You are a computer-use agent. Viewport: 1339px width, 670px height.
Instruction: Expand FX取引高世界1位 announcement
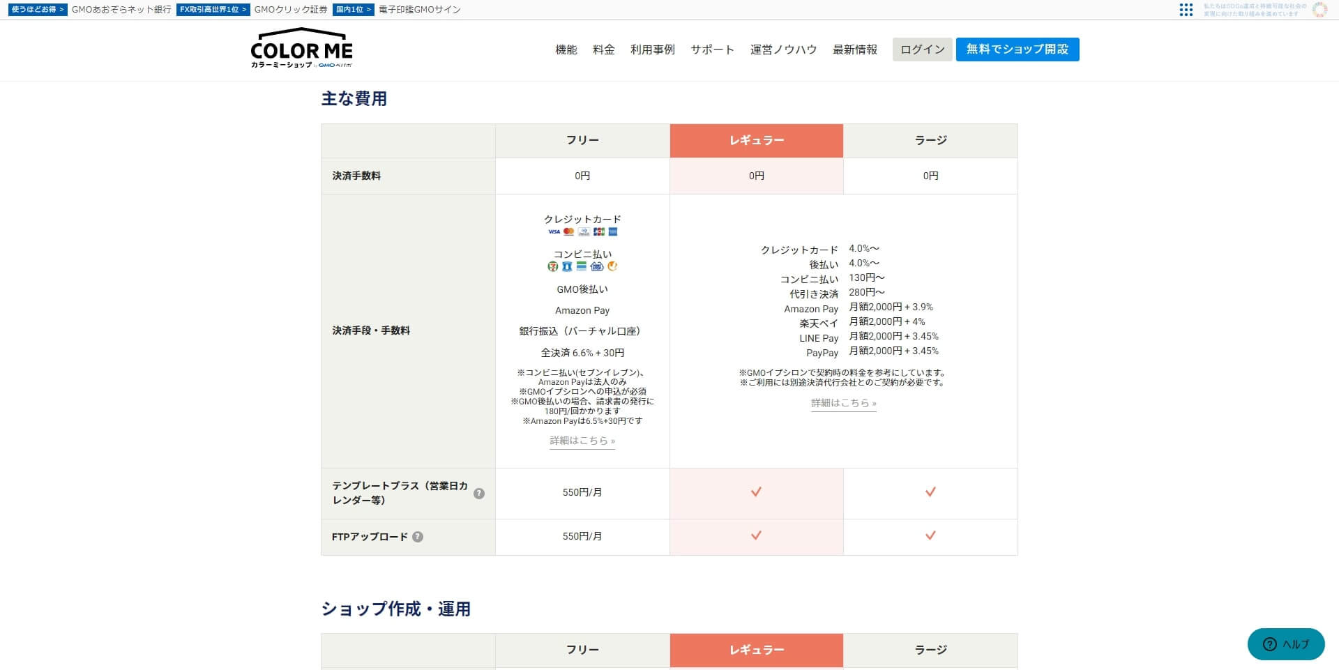point(213,10)
